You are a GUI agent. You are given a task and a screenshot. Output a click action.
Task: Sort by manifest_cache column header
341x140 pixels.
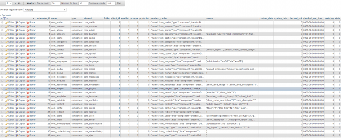[158, 19]
